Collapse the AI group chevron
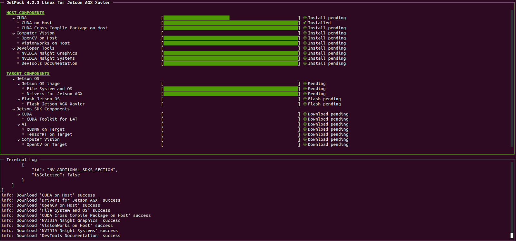Image resolution: width=516 pixels, height=241 pixels. [19, 125]
